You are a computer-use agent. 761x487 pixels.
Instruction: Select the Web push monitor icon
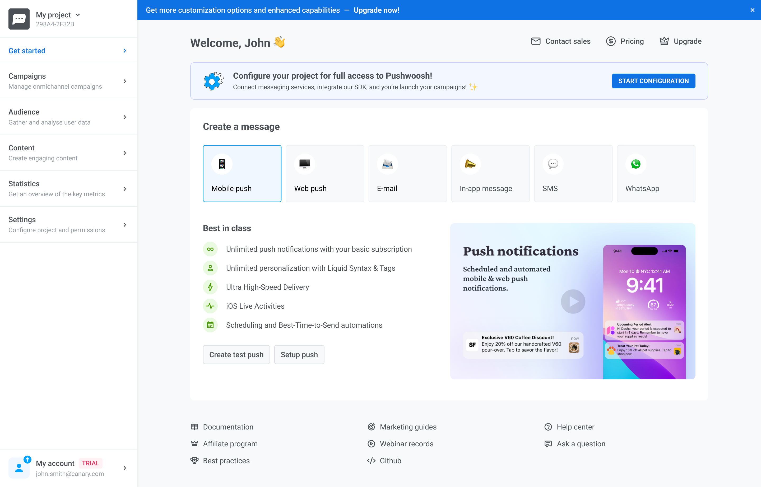(x=305, y=164)
